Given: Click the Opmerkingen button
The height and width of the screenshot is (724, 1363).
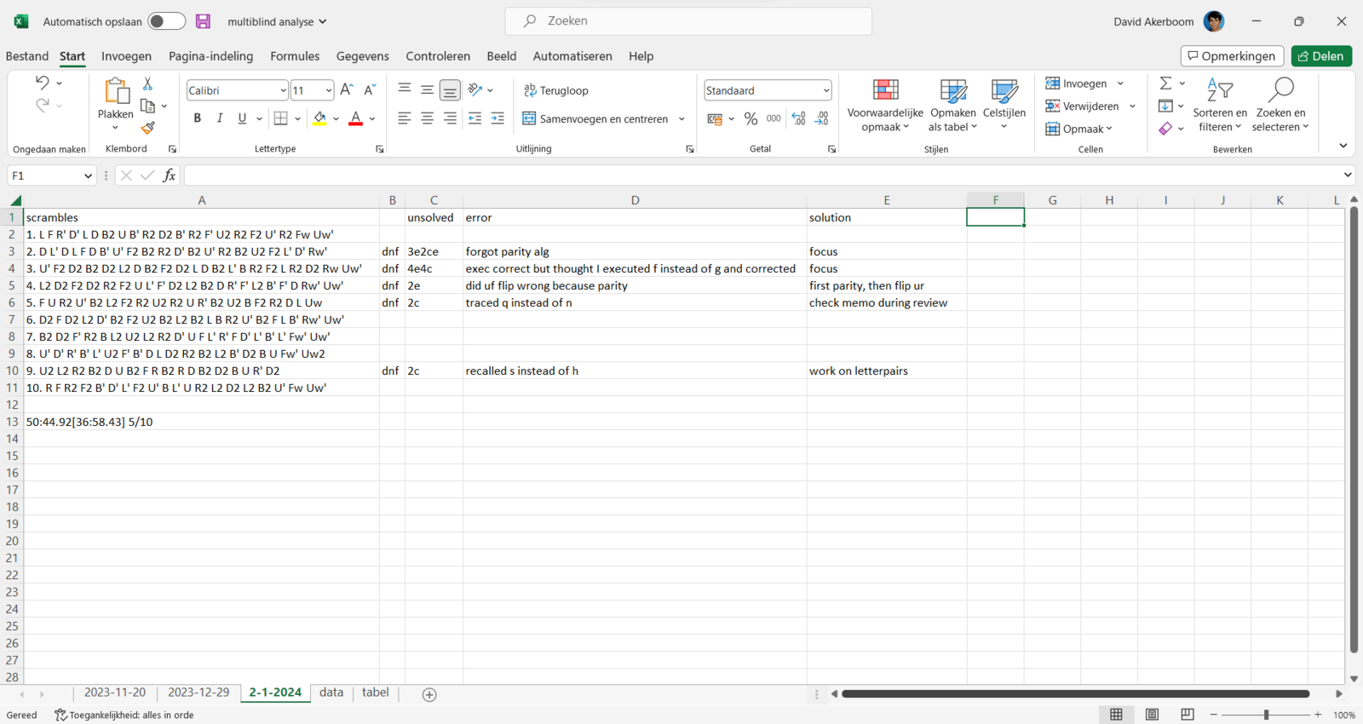Looking at the screenshot, I should [x=1232, y=56].
